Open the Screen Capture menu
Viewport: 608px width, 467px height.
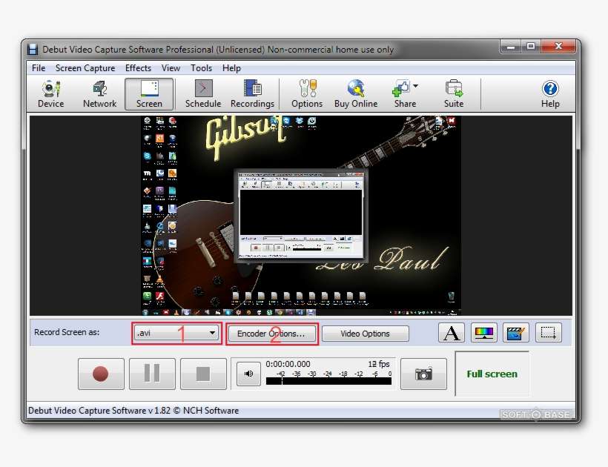[85, 67]
